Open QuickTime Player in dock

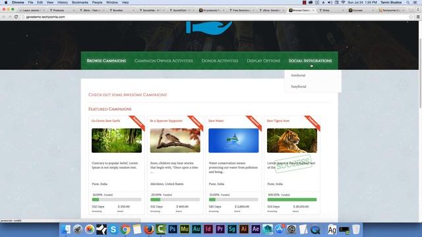tap(315, 229)
